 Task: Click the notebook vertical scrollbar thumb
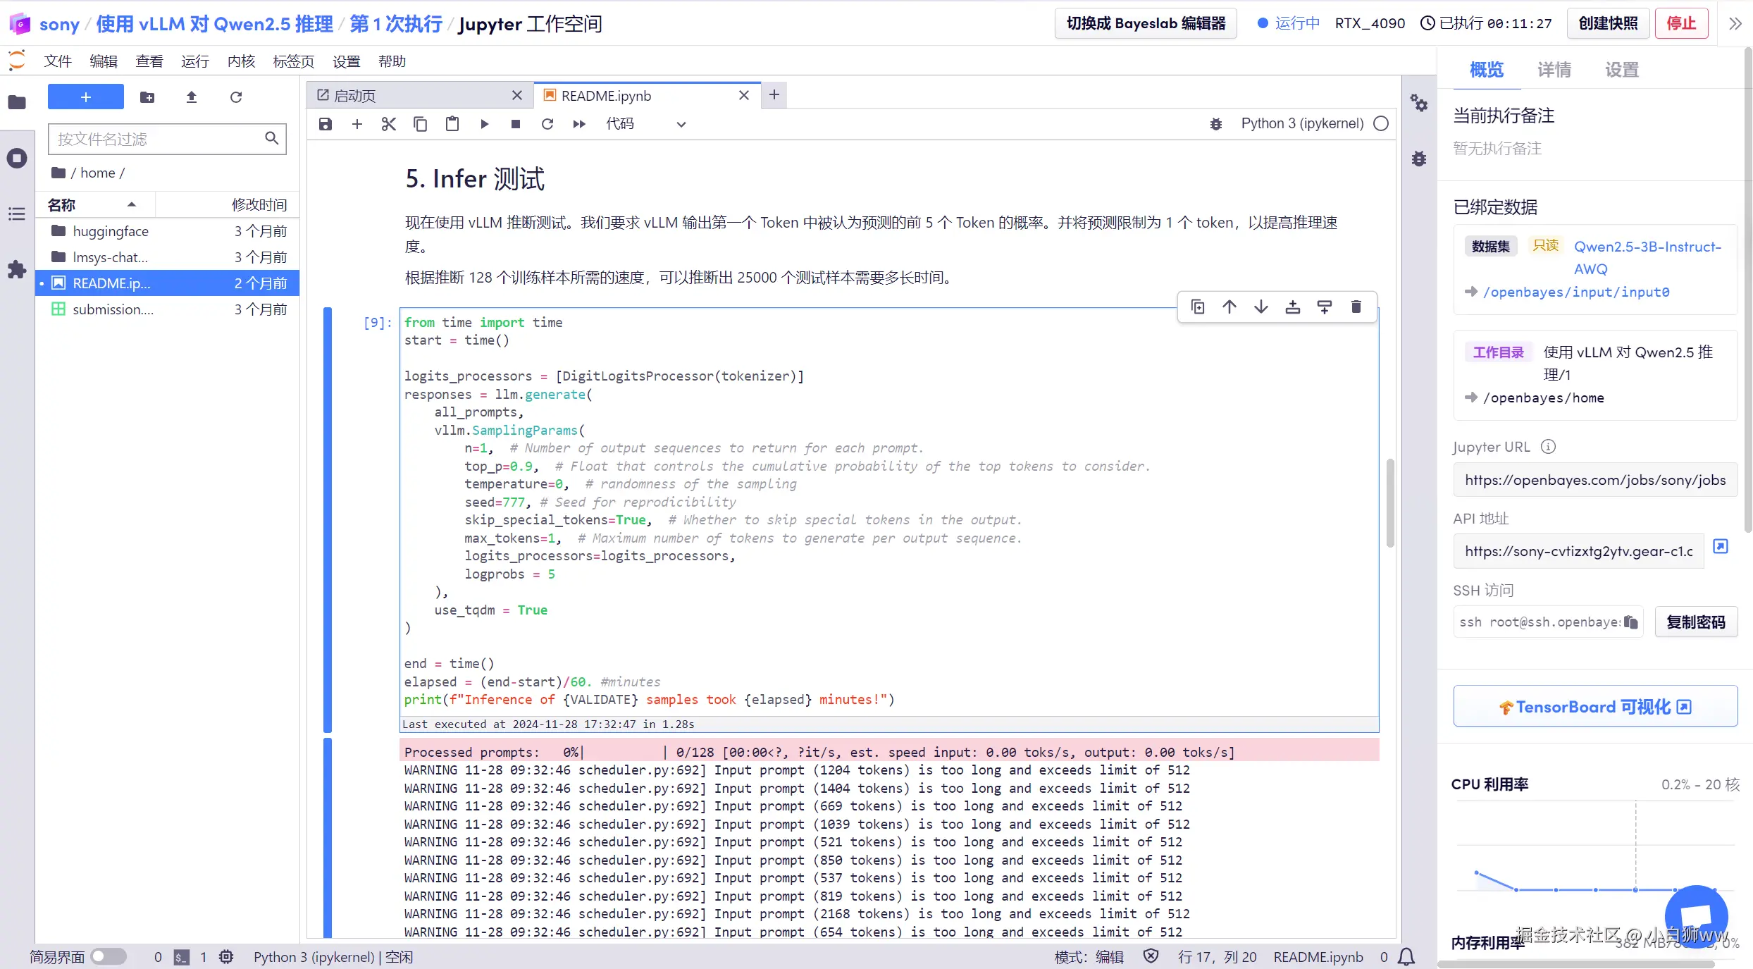tap(1389, 502)
